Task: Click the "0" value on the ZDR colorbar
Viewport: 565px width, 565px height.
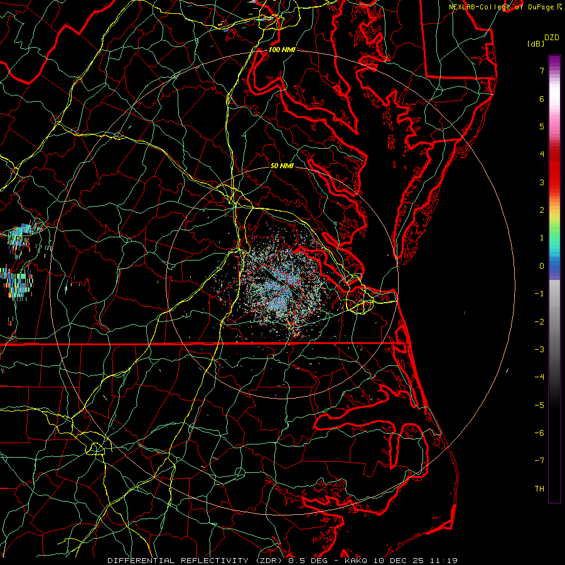Action: (542, 266)
